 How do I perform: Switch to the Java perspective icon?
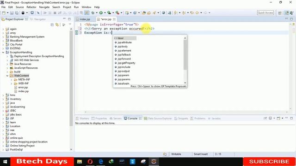pos(292,13)
